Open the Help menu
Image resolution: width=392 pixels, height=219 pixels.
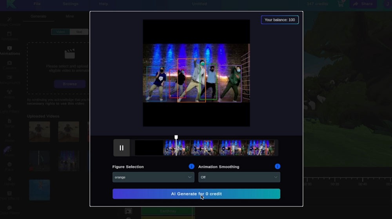[x=103, y=4]
